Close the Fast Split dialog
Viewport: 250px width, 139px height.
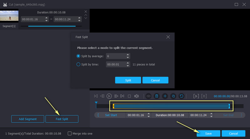(168, 37)
